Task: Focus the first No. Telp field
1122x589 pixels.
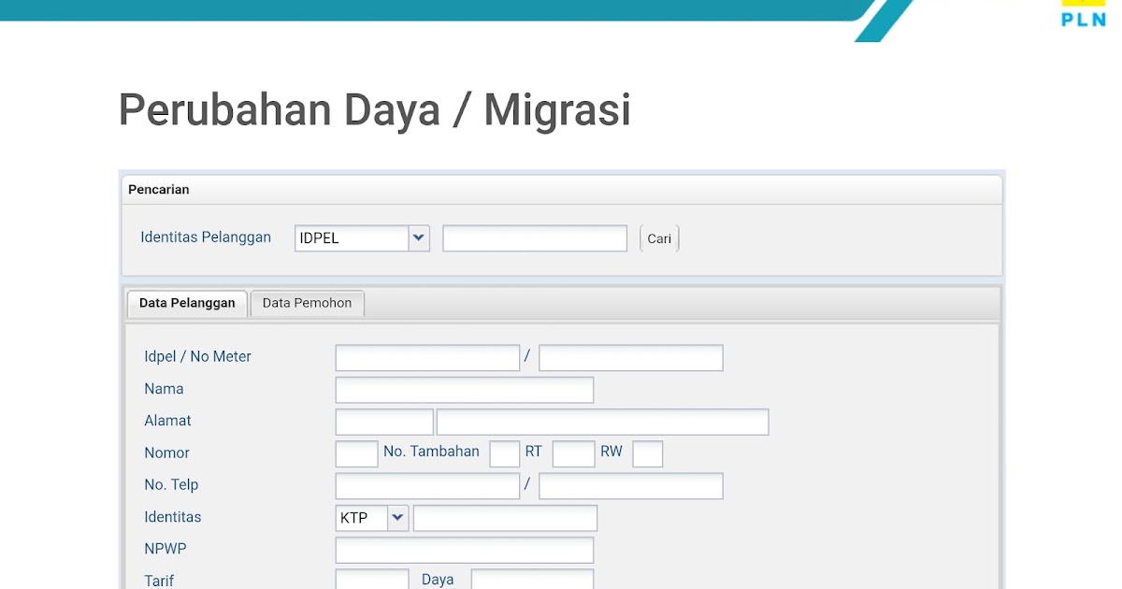Action: click(x=426, y=485)
